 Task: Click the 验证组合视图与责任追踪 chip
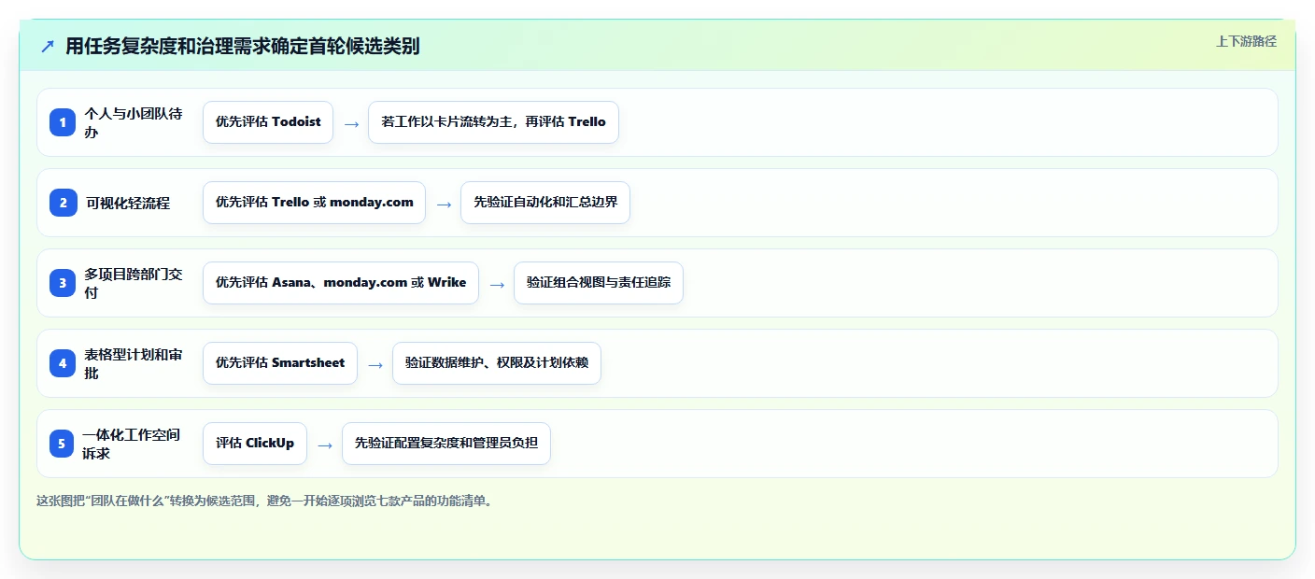[599, 283]
